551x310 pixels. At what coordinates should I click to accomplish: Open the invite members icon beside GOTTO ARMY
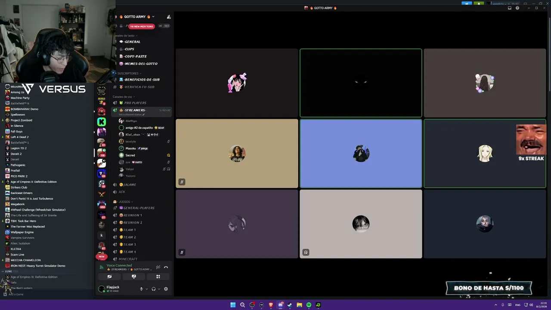point(169,17)
